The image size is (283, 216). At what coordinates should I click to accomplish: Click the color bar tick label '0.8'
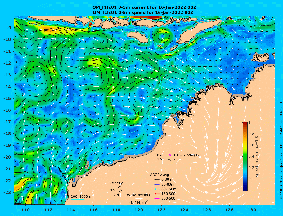(251, 134)
